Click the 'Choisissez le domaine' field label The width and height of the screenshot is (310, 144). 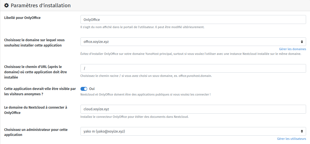[34, 43]
